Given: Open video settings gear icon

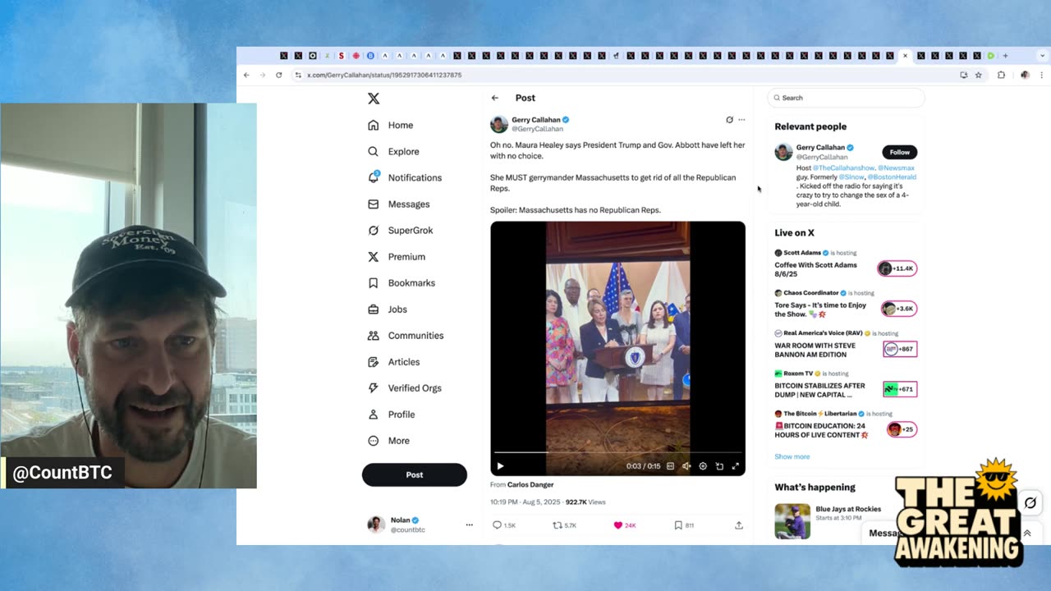Looking at the screenshot, I should point(703,466).
